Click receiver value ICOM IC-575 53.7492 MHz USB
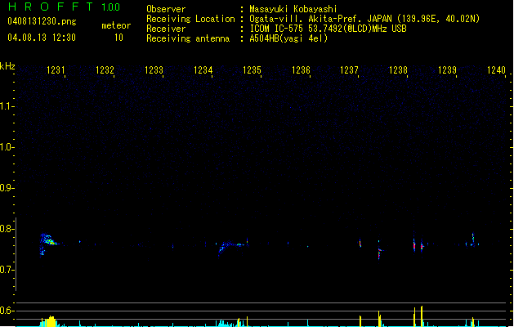Screen dimensions: 514x327 click(x=329, y=29)
